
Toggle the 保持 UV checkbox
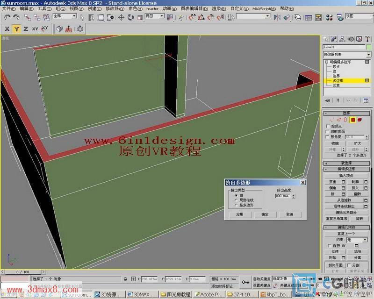(330, 246)
